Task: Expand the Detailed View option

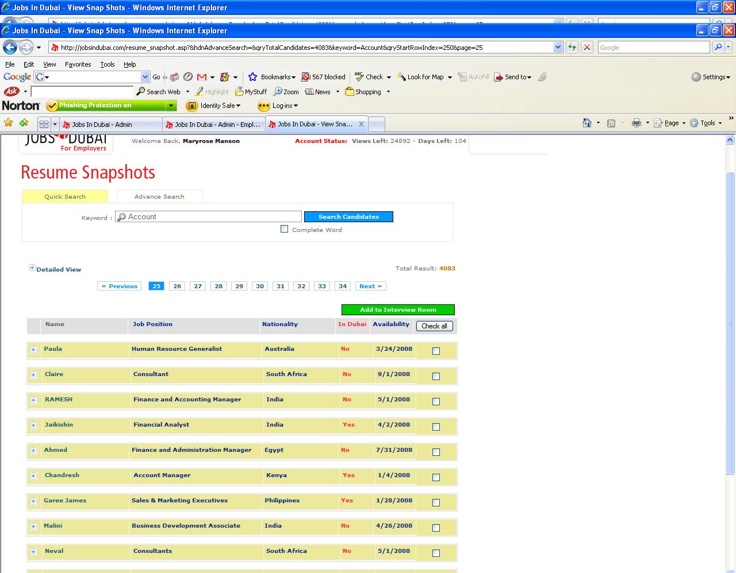Action: click(32, 268)
